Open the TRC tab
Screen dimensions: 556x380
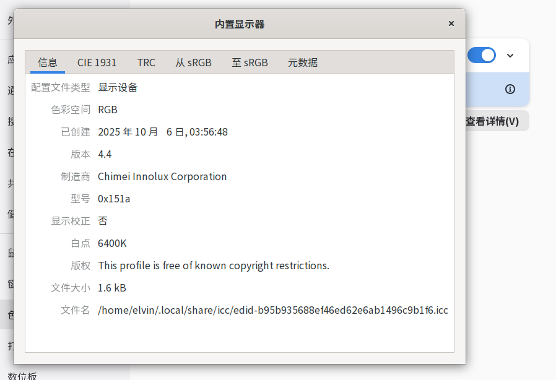[146, 63]
